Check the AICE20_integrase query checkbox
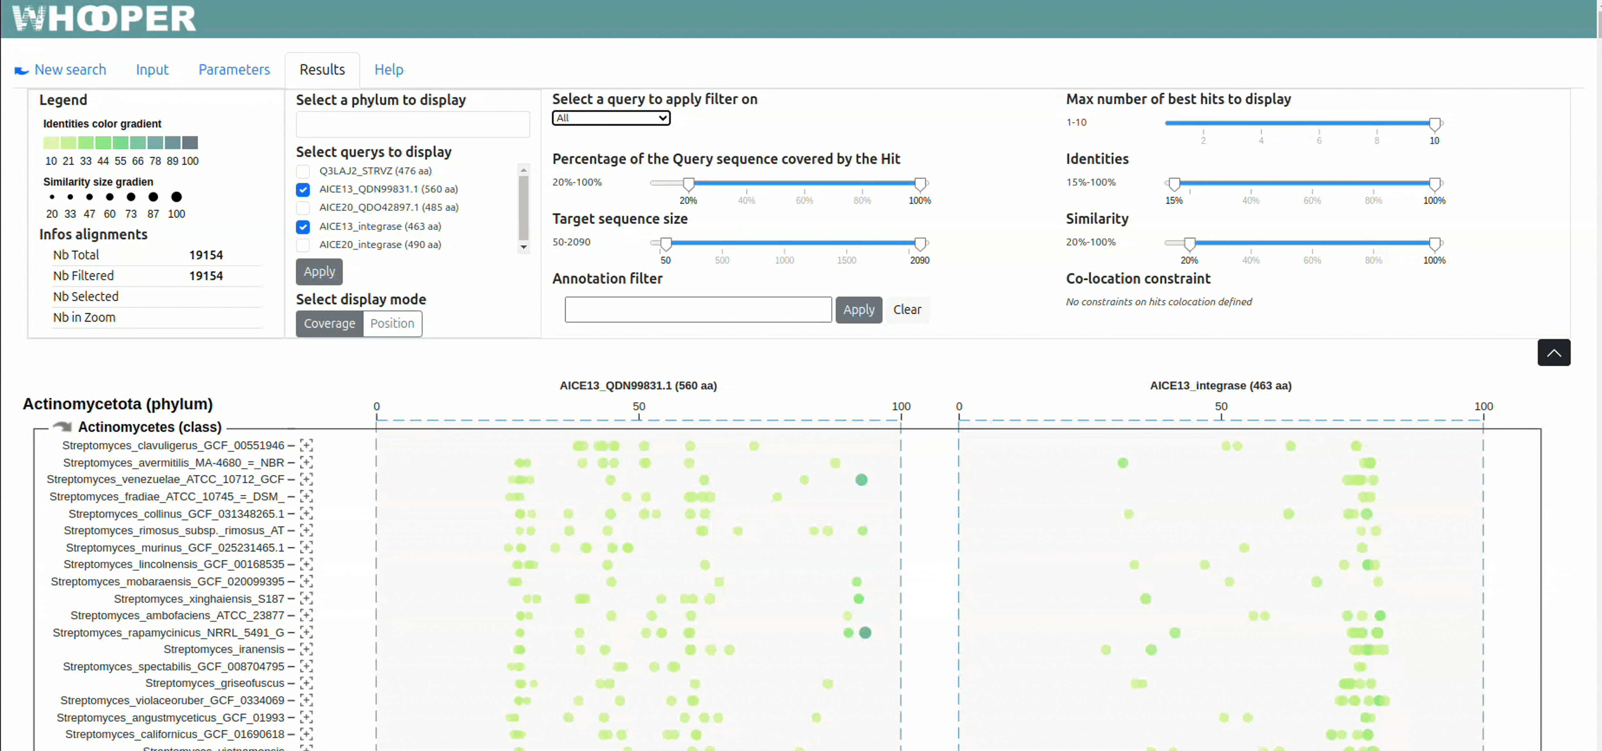This screenshot has height=751, width=1602. pos(303,245)
